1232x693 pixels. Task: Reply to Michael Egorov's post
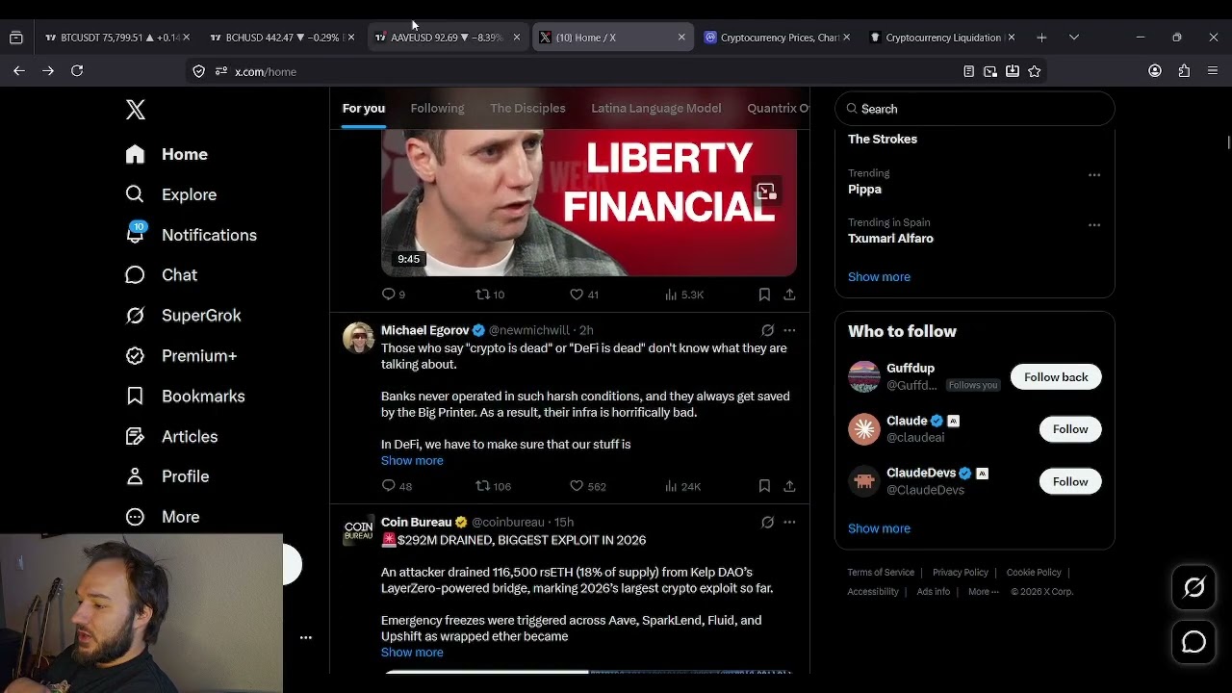[397, 486]
